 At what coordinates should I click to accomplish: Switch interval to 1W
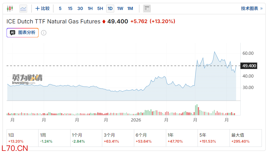pos(120,9)
